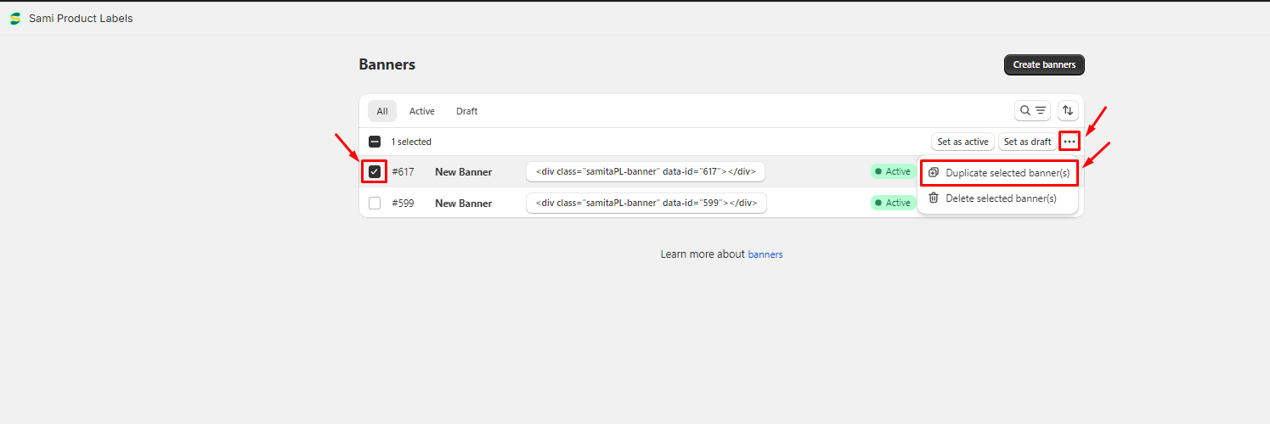
Task: Click the duplicate icon in the dropdown menu
Action: (934, 173)
